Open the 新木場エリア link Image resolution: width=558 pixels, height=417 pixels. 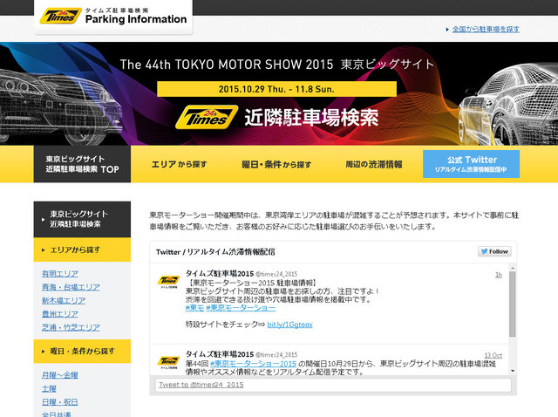click(x=64, y=301)
